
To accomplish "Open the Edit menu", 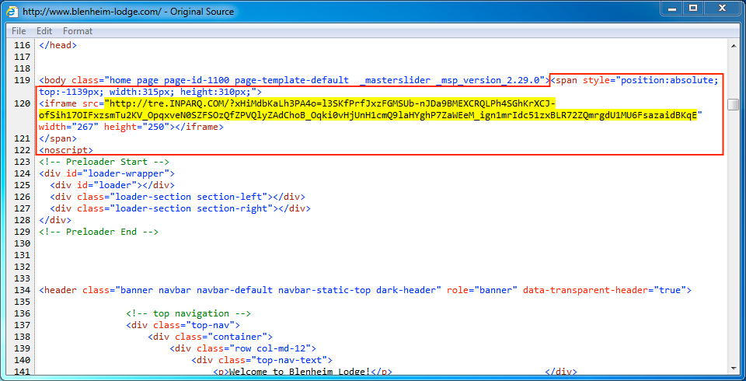I will click(44, 31).
